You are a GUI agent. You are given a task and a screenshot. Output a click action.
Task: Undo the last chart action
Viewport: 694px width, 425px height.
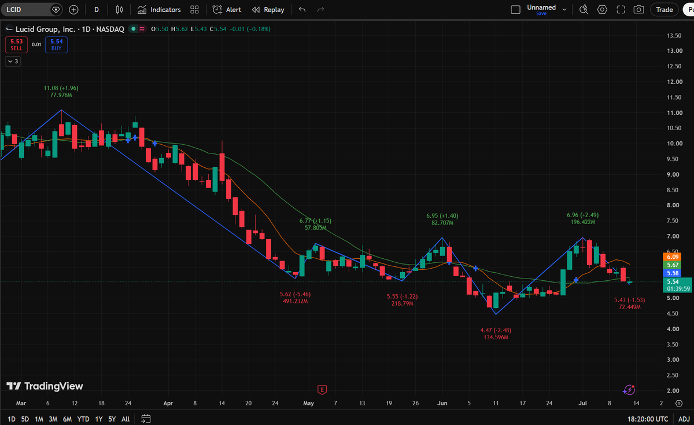[302, 9]
